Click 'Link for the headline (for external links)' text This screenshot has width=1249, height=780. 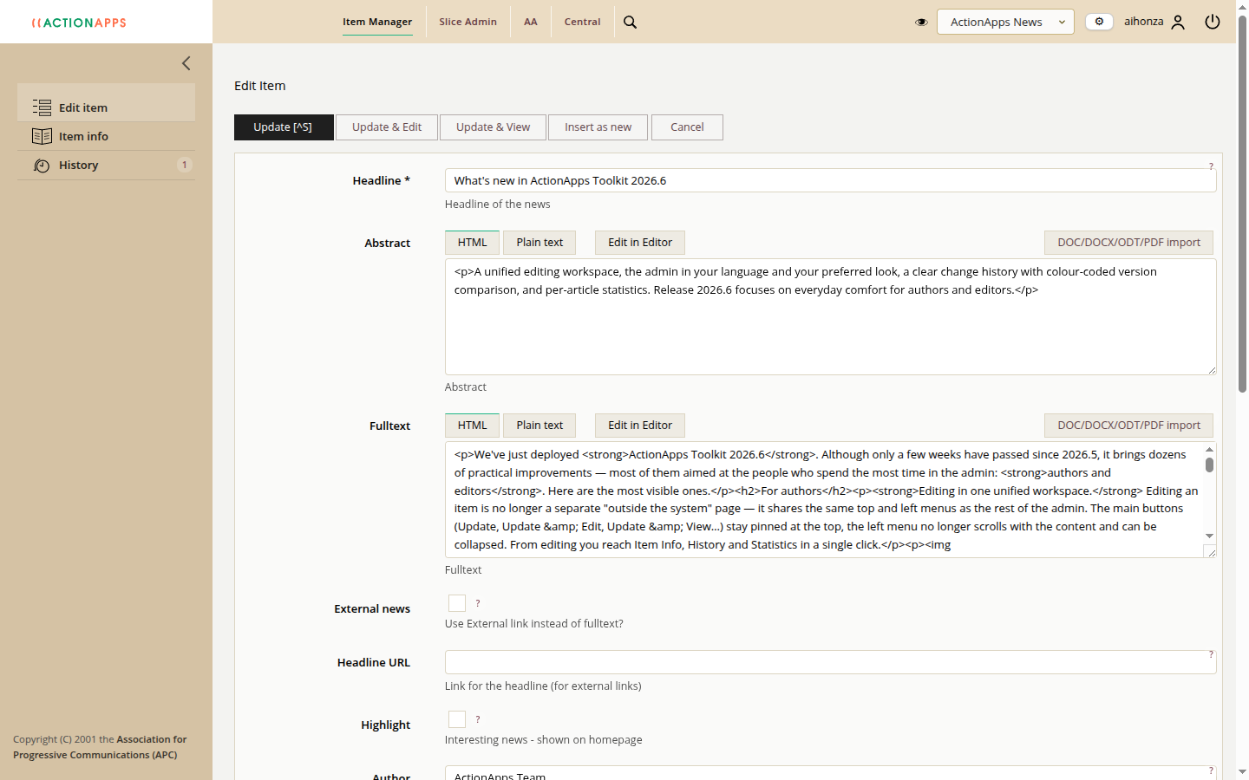[543, 686]
